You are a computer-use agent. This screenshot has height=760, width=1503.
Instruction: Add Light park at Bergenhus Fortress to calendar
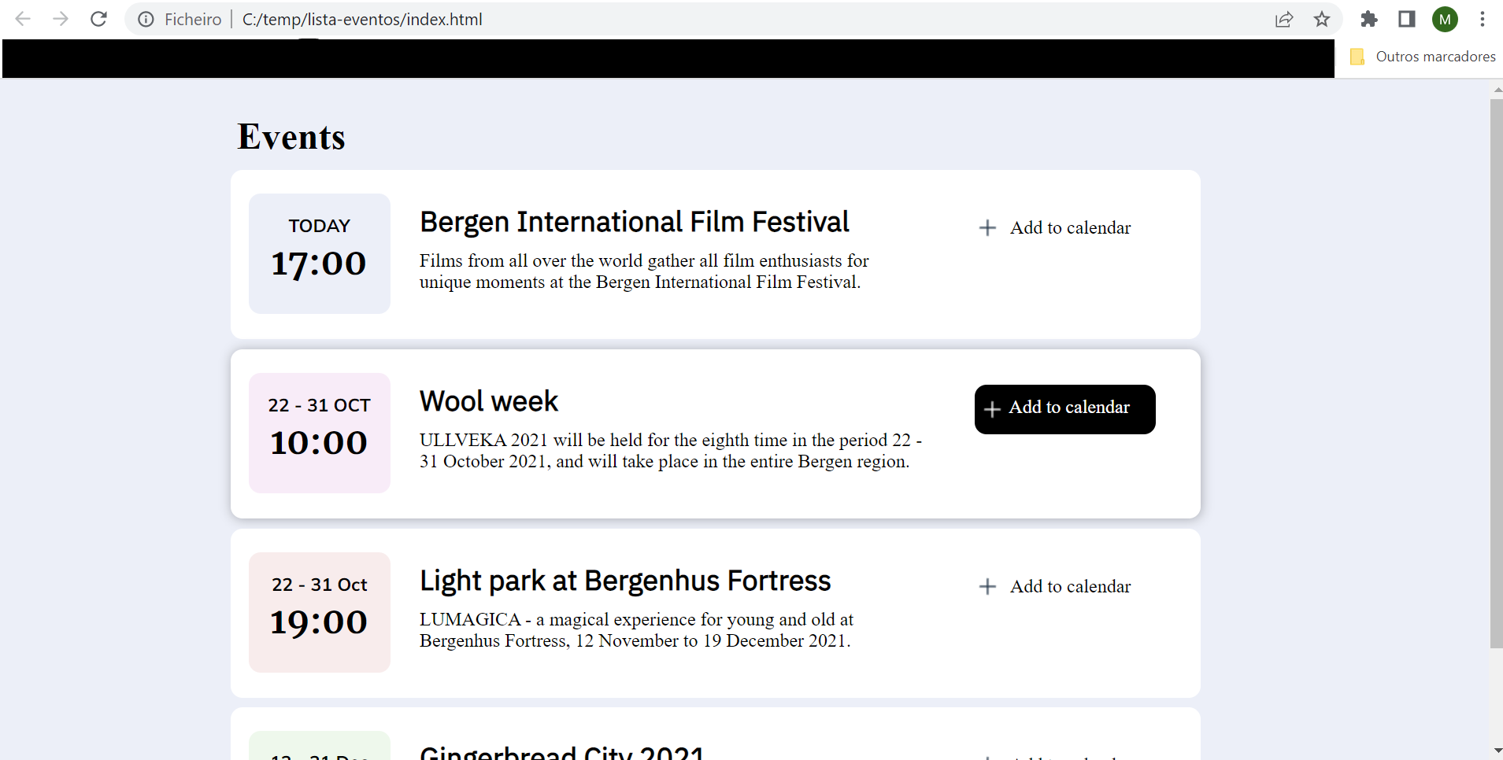pos(1056,587)
